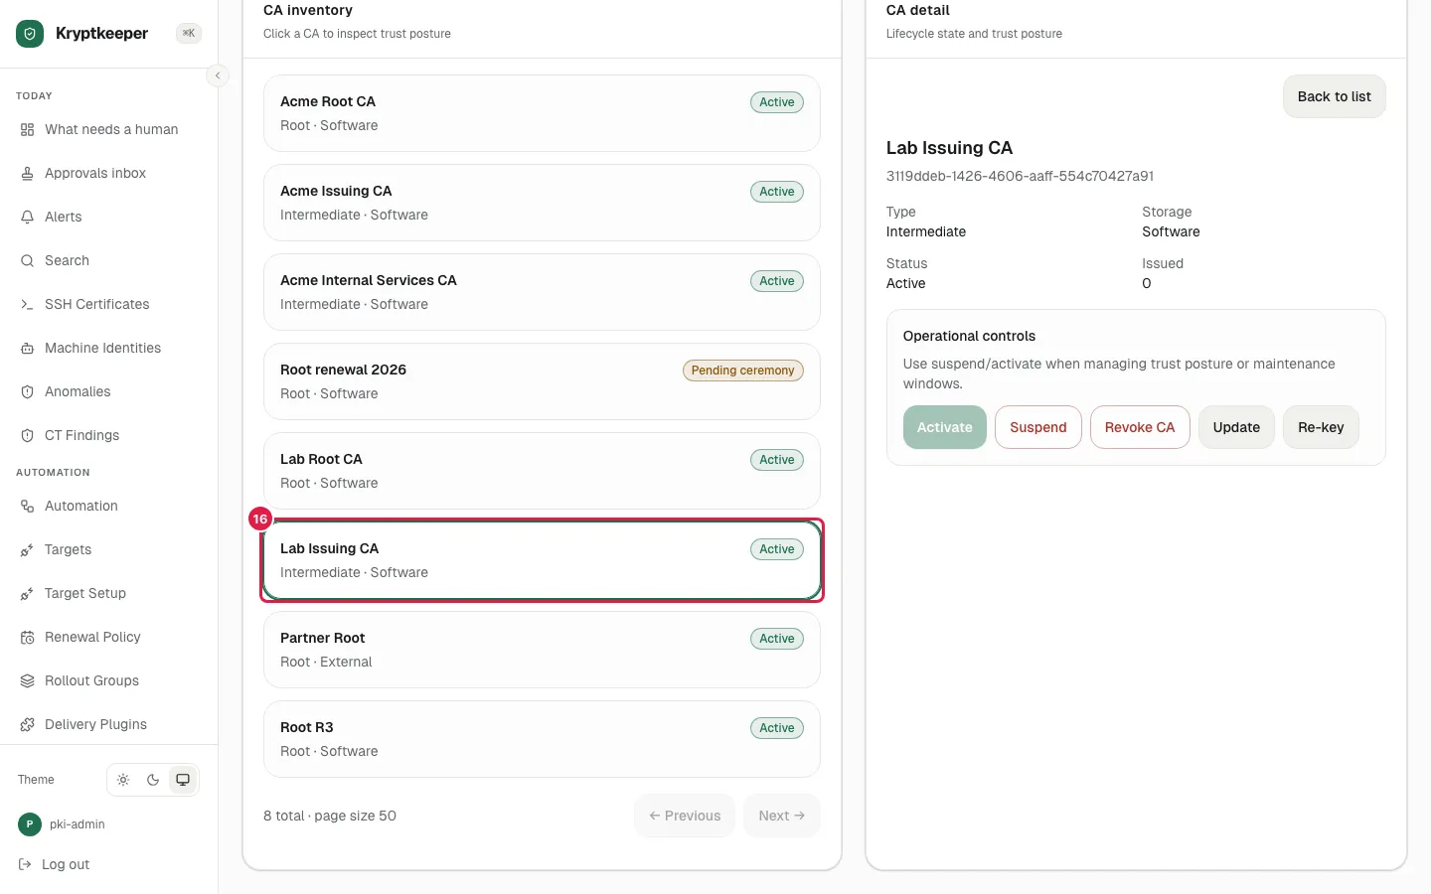Click the CA ID 3119ddeb-1426-4606-aaff-554c70427a91
This screenshot has height=894, width=1431.
1020,176
